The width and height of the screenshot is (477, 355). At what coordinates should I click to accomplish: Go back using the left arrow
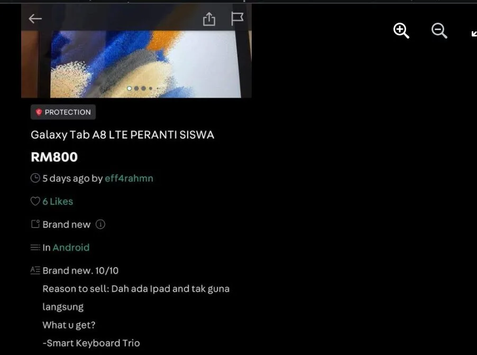click(35, 19)
